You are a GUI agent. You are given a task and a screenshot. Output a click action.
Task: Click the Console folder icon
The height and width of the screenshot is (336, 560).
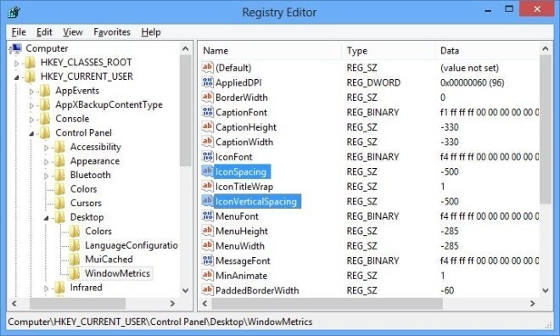pos(45,119)
